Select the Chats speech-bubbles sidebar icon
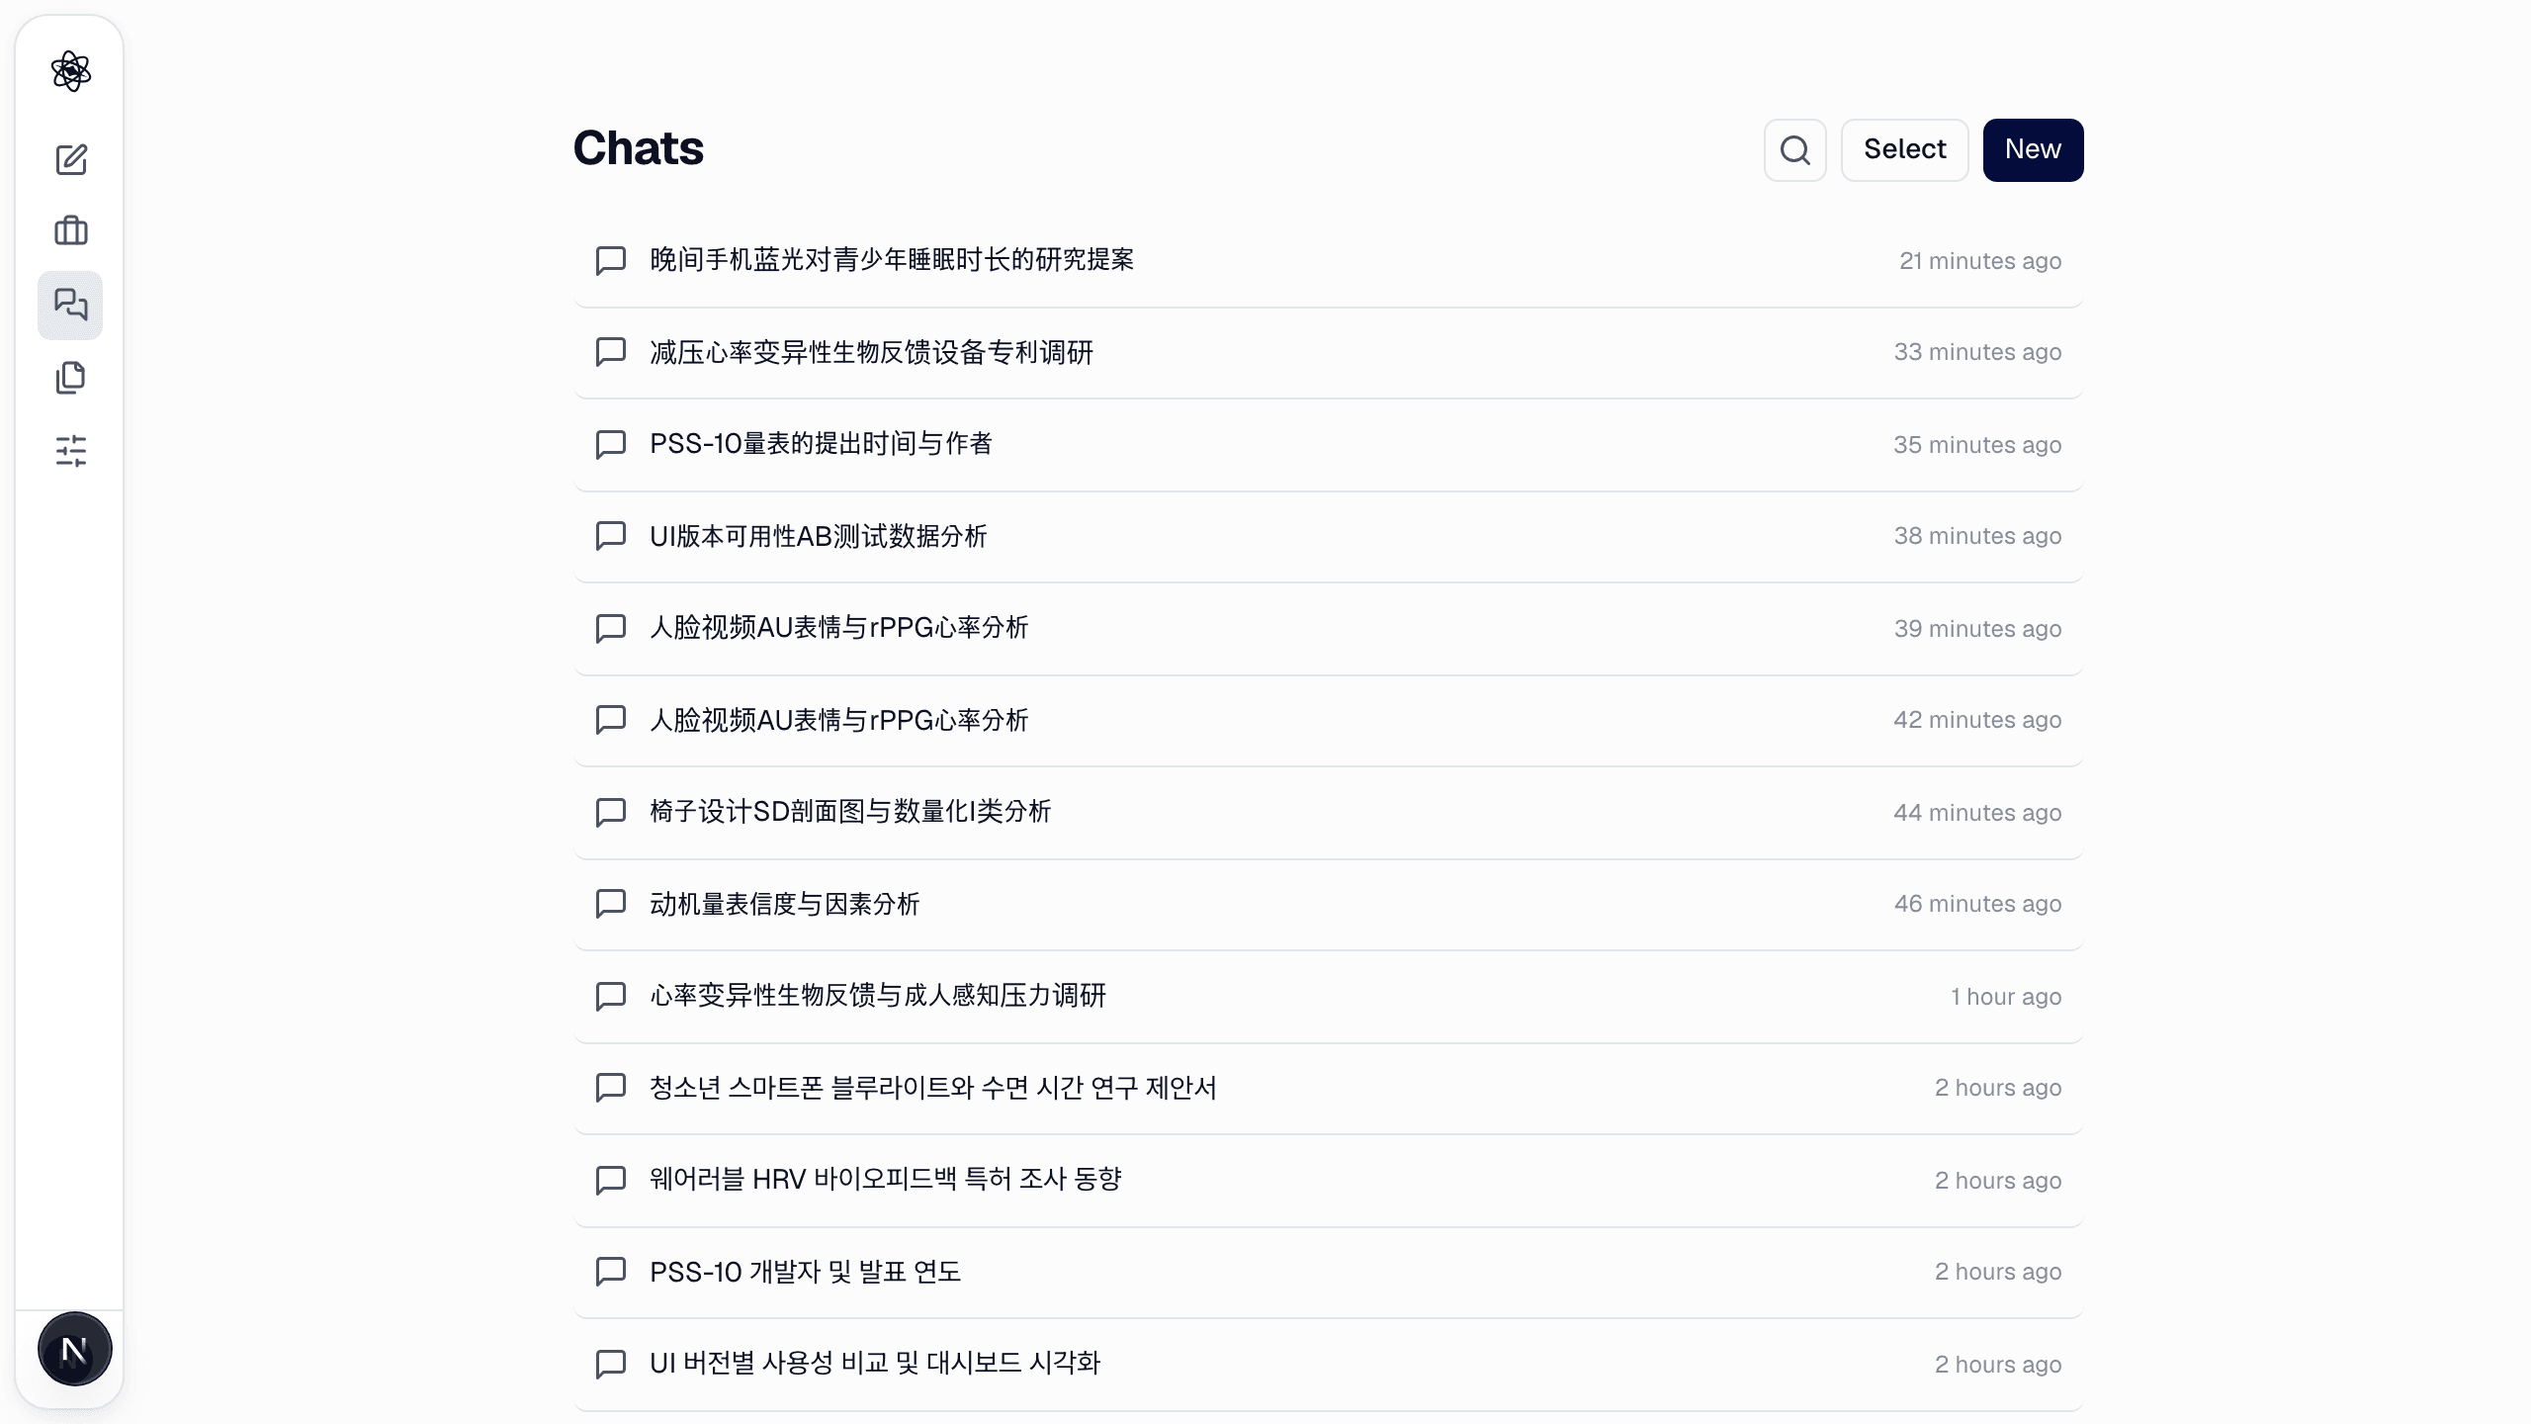This screenshot has height=1424, width=2531. 70,305
